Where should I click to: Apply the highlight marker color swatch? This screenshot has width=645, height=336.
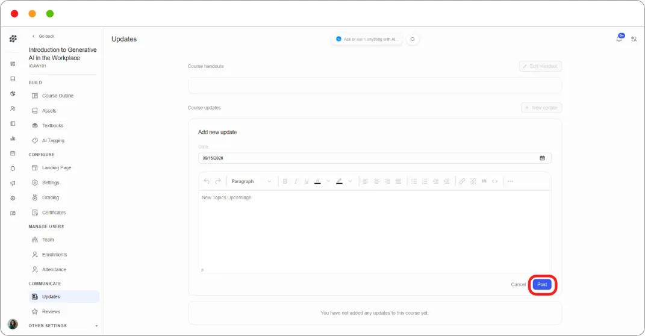[x=340, y=181]
